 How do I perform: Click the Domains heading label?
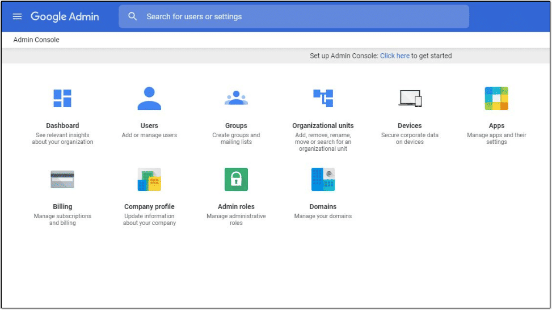point(323,206)
